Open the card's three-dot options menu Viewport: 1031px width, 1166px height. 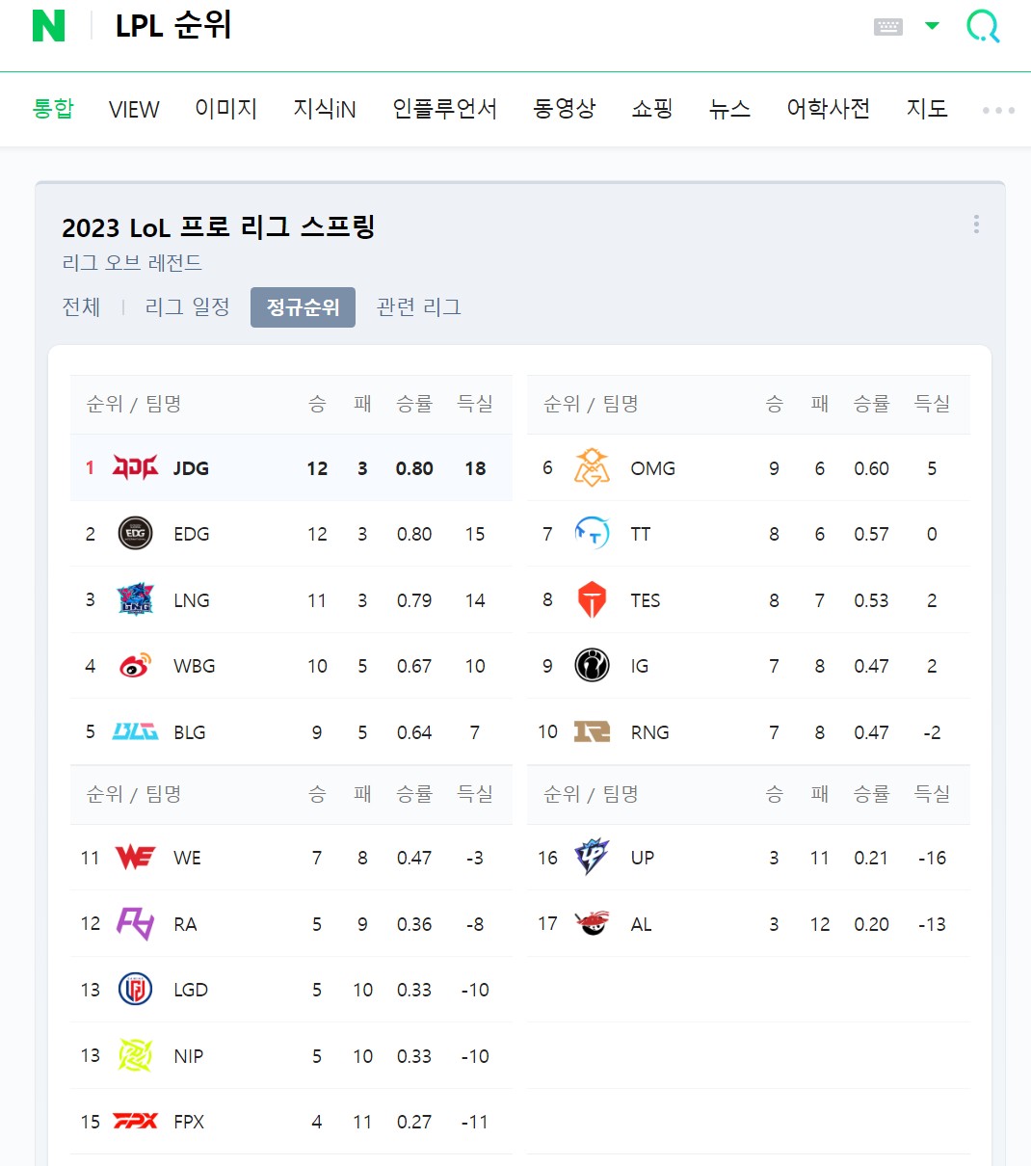(x=976, y=225)
